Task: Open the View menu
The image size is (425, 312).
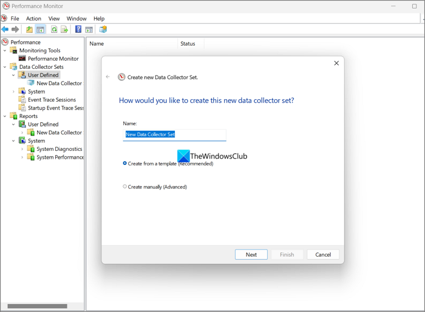Action: 54,18
